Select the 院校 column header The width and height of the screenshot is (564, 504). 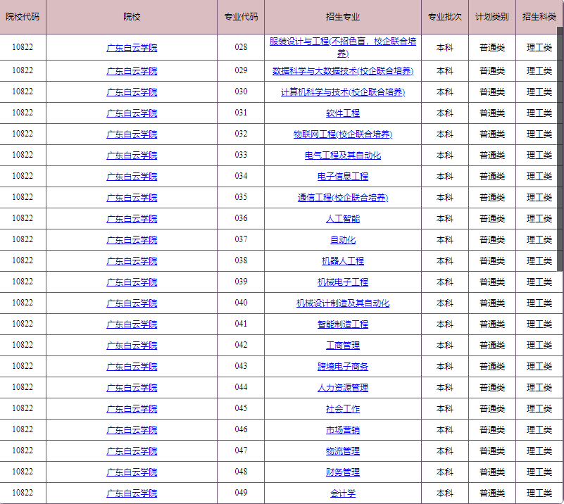click(x=132, y=17)
